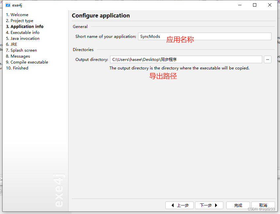Browse for output directory with ellipsis button
Screen dimensions: 280x214
(267, 60)
